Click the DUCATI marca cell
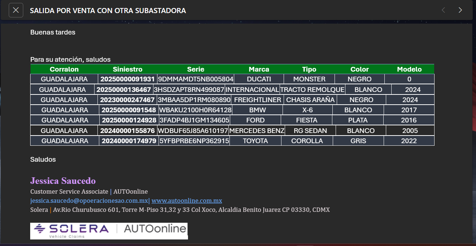The height and width of the screenshot is (246, 476). point(259,79)
